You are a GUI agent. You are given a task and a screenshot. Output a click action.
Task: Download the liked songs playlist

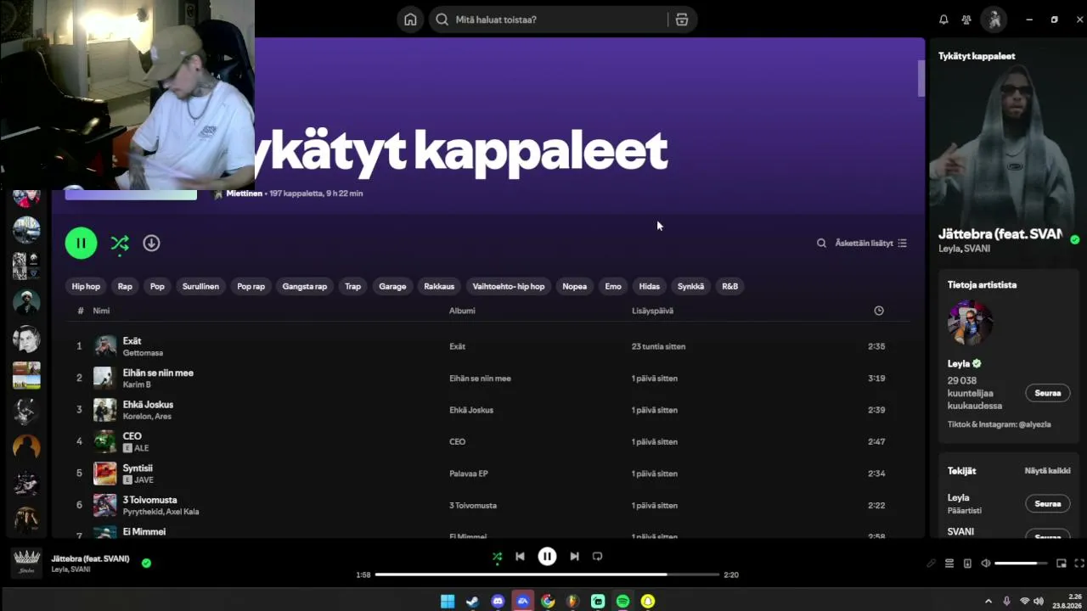(151, 244)
